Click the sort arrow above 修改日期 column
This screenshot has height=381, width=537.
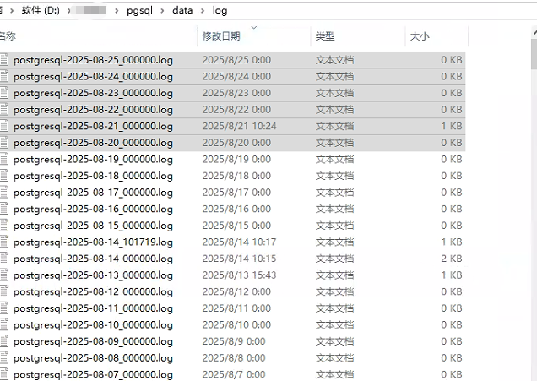coord(254,27)
